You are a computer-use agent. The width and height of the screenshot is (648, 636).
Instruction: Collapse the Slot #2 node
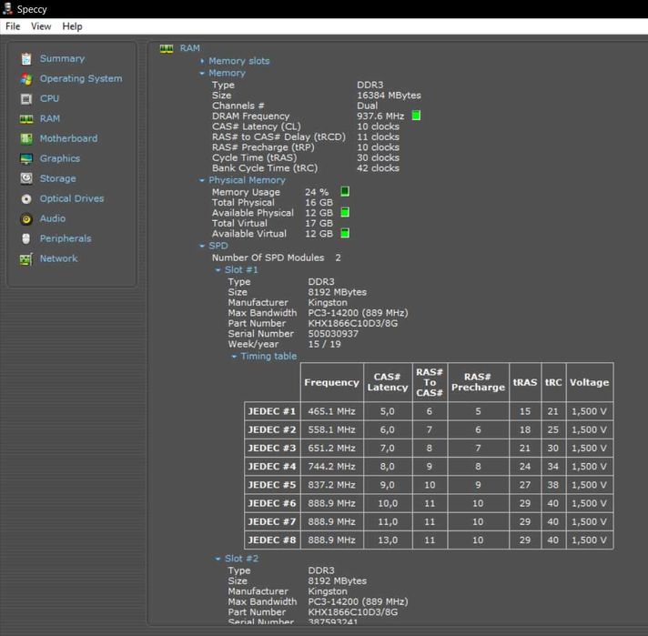(218, 559)
